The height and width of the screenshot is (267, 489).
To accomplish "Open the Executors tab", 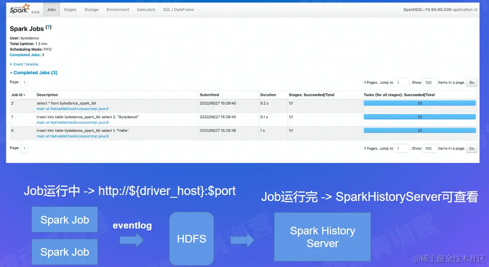I will pyautogui.click(x=146, y=10).
